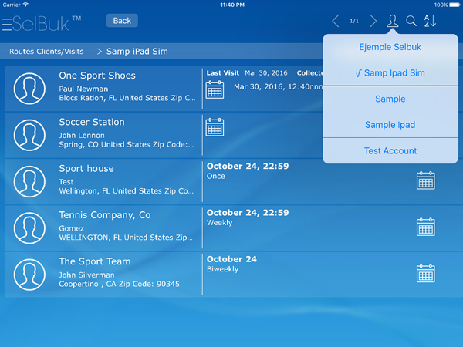Select Sample account option

(390, 99)
